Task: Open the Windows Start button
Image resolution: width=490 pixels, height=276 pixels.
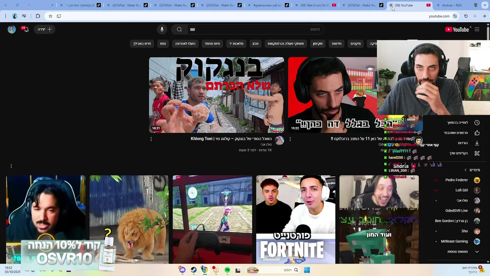Action: click(307, 270)
